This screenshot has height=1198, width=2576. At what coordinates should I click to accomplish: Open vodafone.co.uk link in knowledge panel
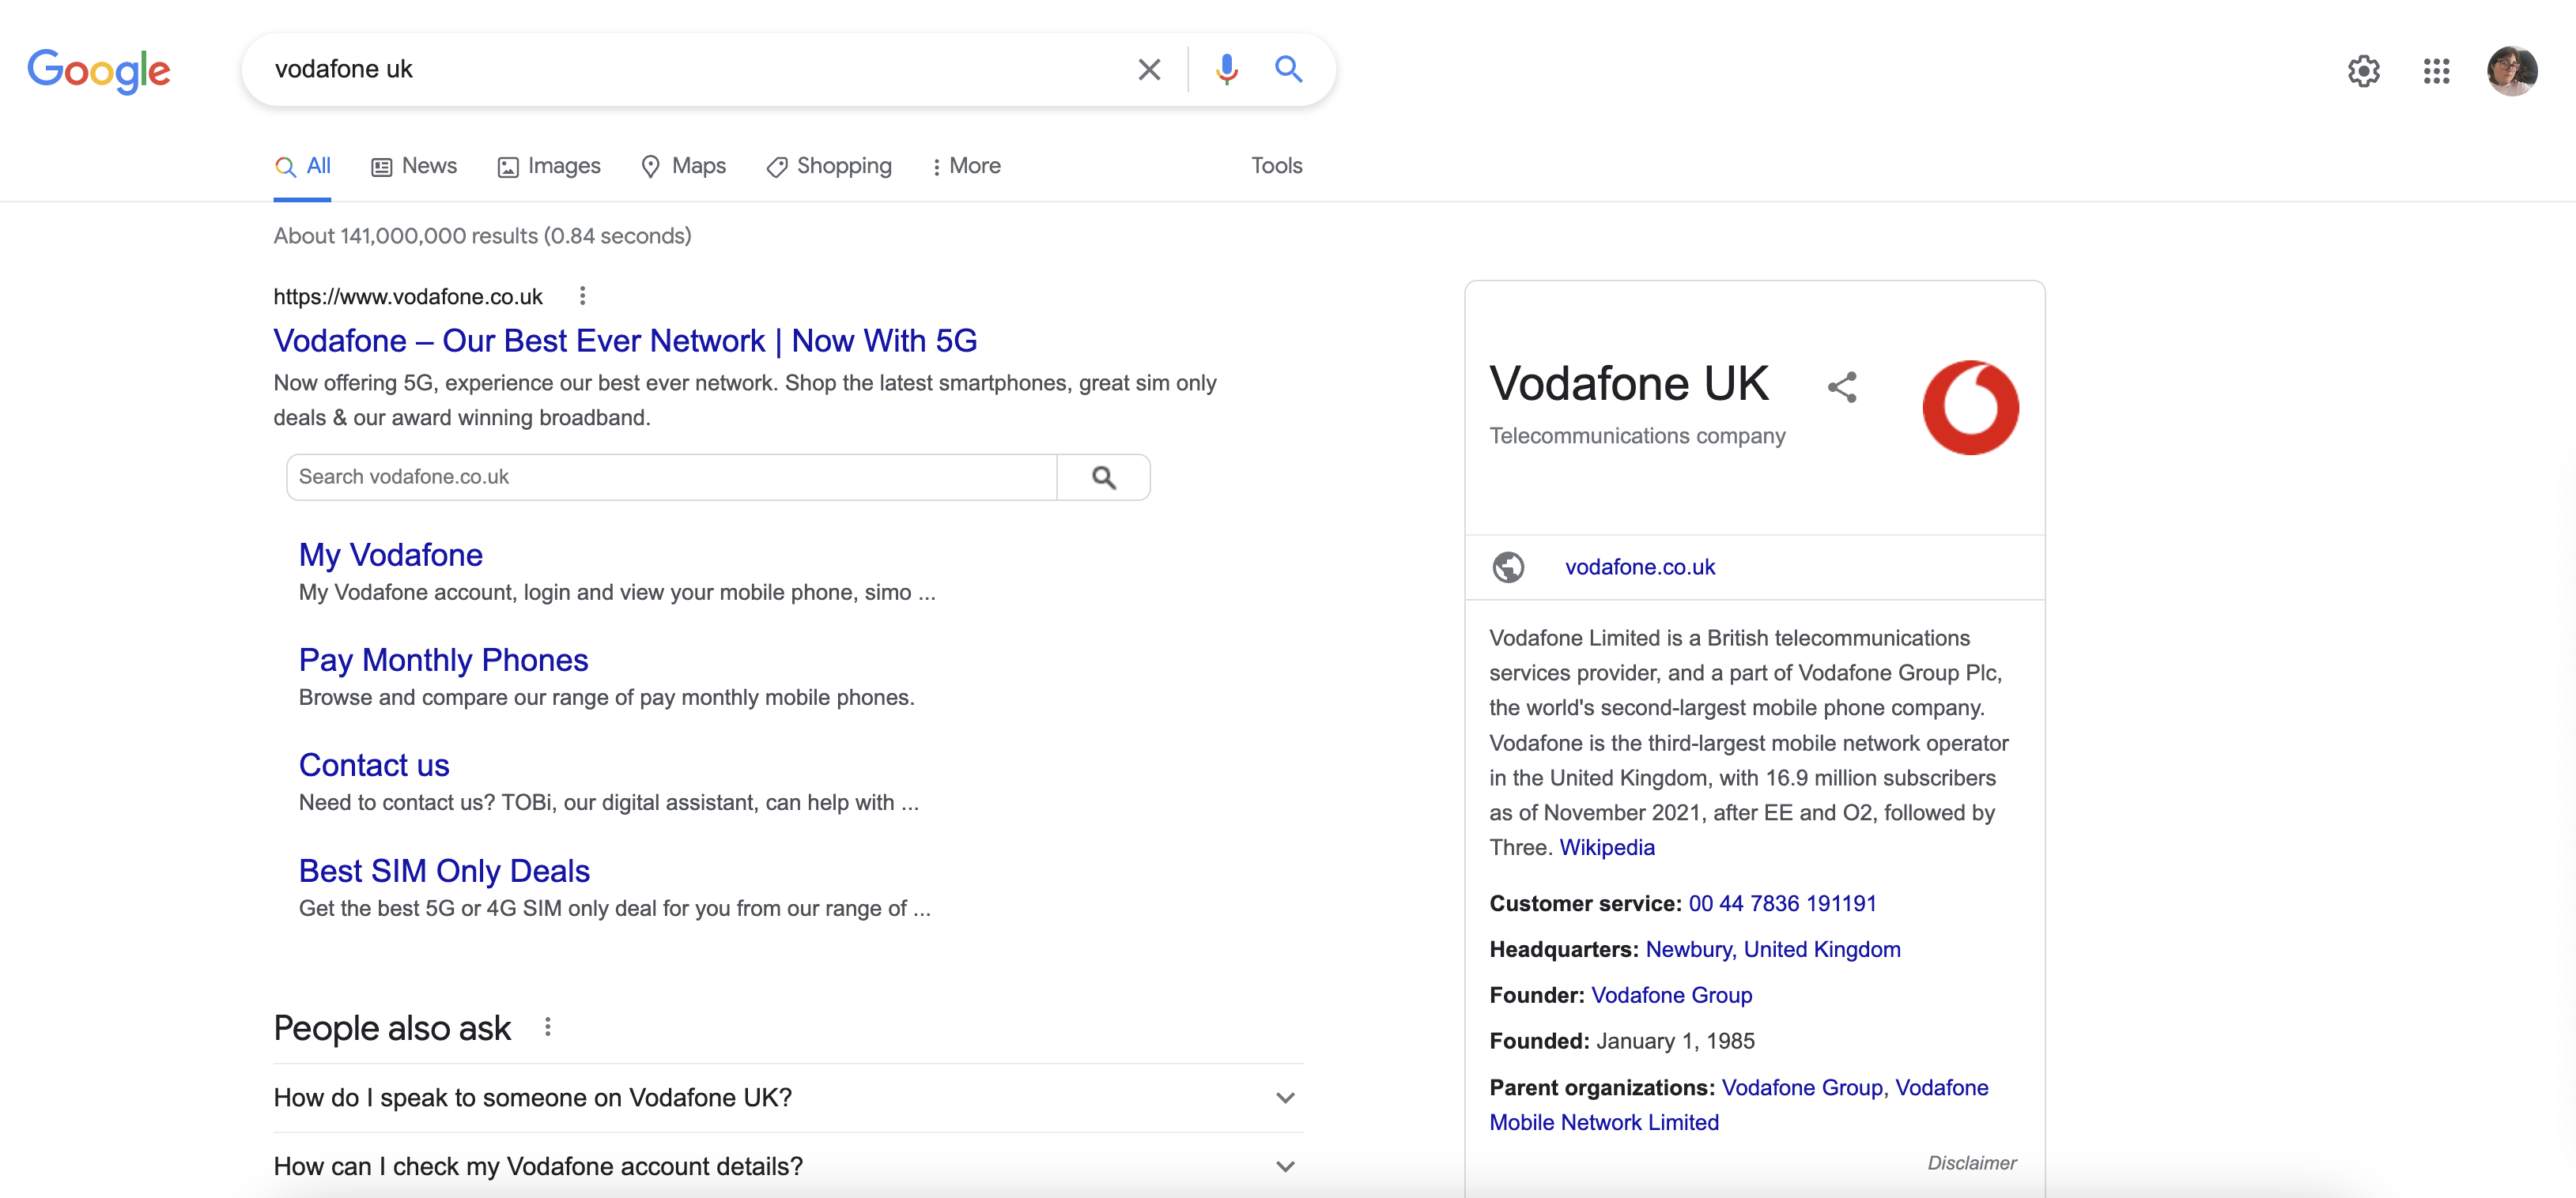(1639, 567)
